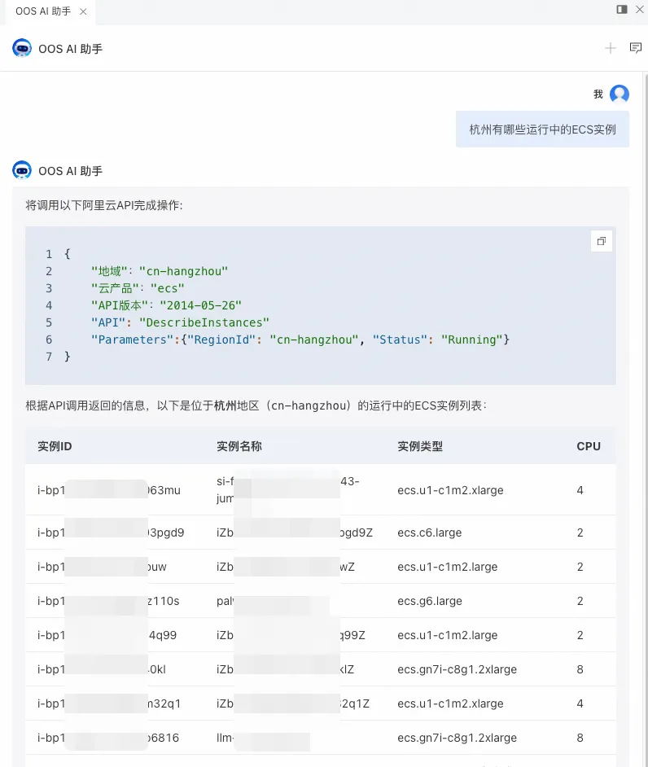Select the instance ID ending in 3pgd9
This screenshot has width=648, height=767.
111,533
